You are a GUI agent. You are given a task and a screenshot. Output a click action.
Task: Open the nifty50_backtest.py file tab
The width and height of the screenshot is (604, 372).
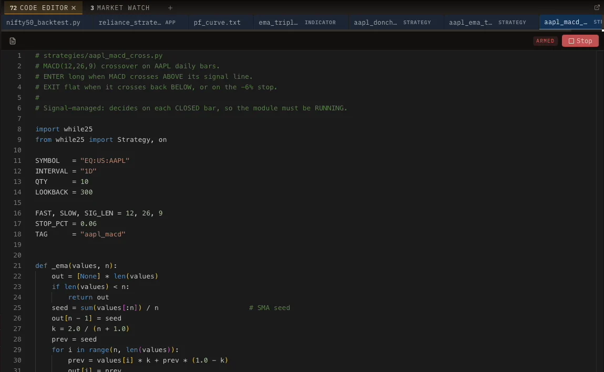tap(43, 23)
